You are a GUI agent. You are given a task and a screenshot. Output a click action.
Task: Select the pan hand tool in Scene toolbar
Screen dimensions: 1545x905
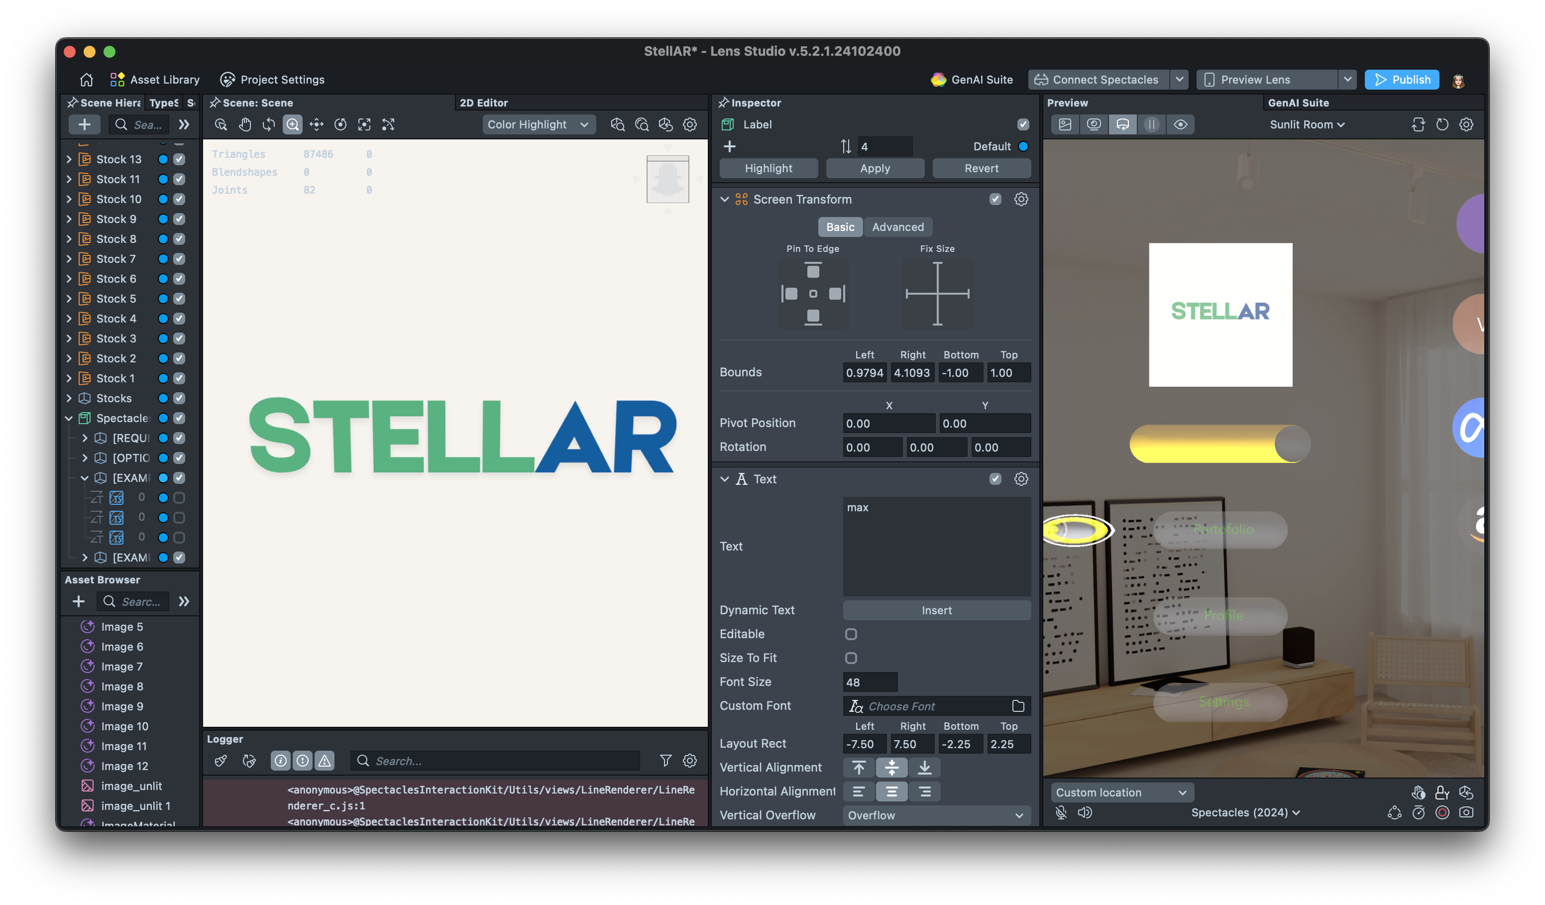point(244,124)
